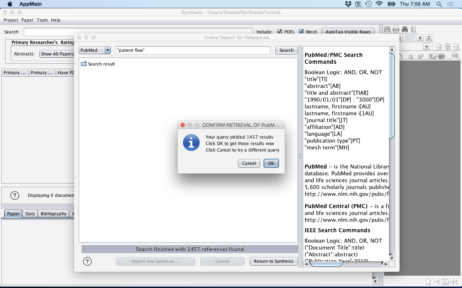Image resolution: width=462 pixels, height=288 pixels.
Task: Toggle the PDFs include checkbox
Action: [x=280, y=32]
